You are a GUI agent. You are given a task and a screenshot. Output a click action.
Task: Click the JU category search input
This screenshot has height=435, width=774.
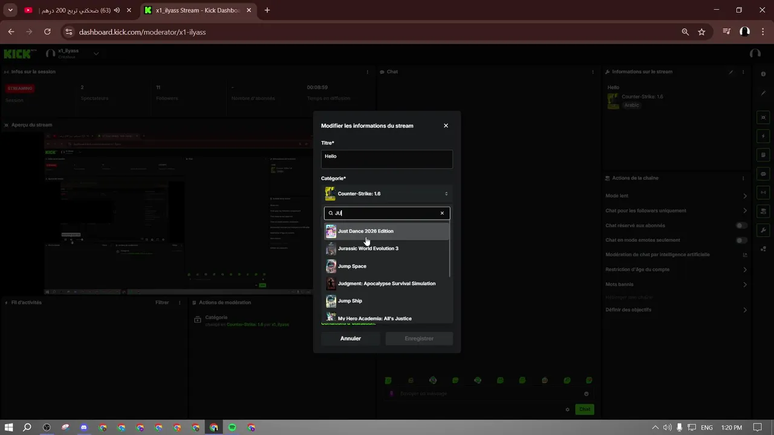(387, 213)
